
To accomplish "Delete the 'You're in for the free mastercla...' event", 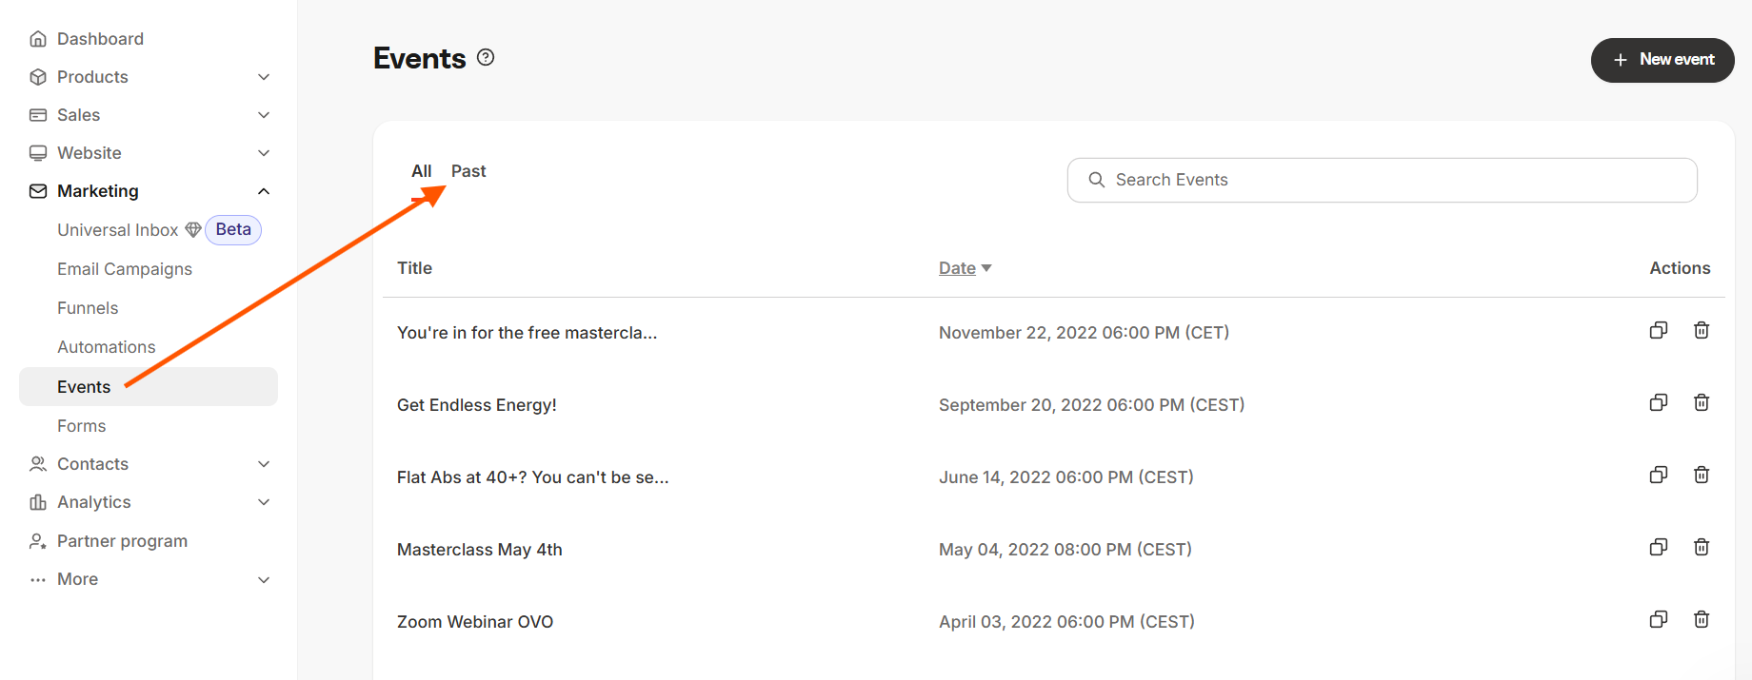I will coord(1701,330).
